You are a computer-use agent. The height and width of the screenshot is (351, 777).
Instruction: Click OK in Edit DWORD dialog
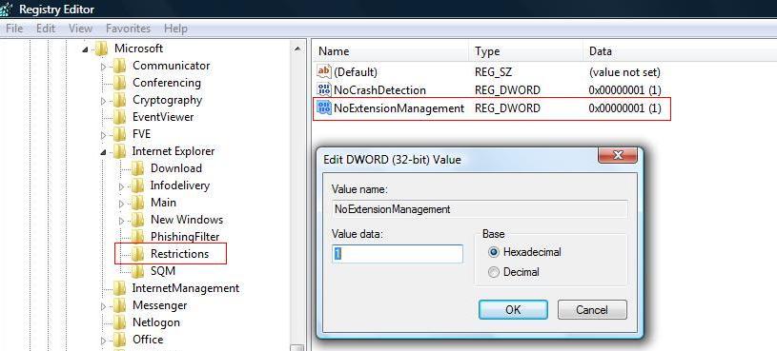tap(513, 309)
